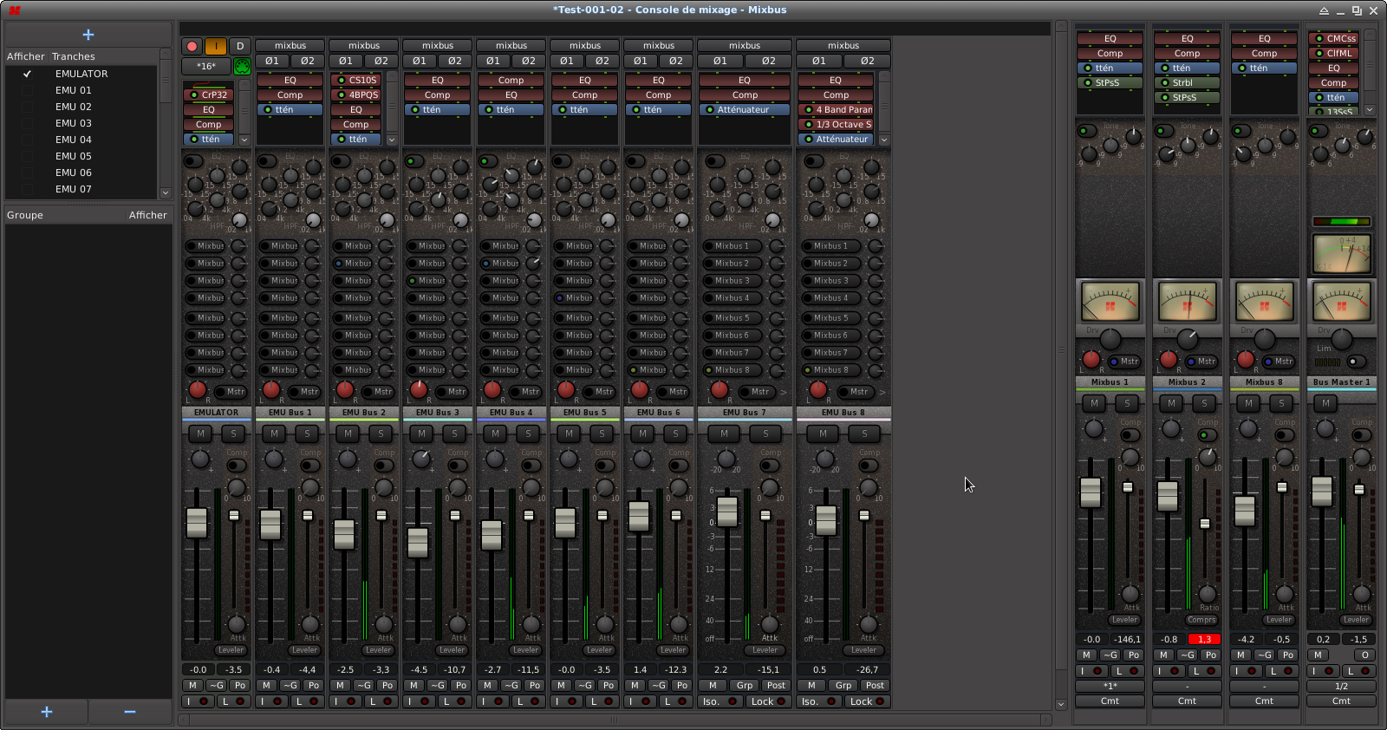This screenshot has height=730, width=1387.
Task: Toggle the EQ switch on EMU Bus 3
Action: coord(415,161)
